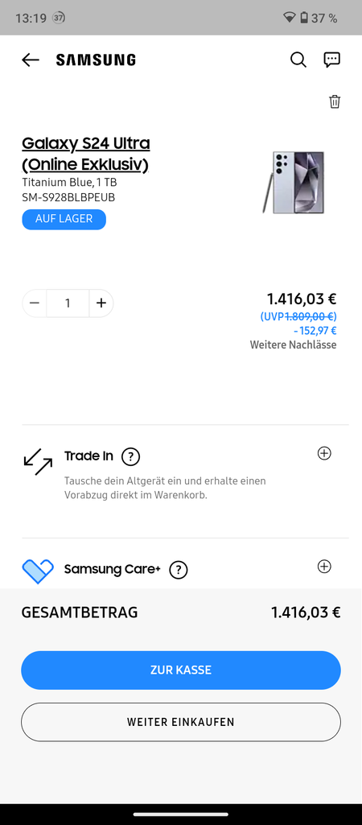The image size is (362, 825).
Task: Proceed with ZUR KASSE button
Action: click(181, 670)
